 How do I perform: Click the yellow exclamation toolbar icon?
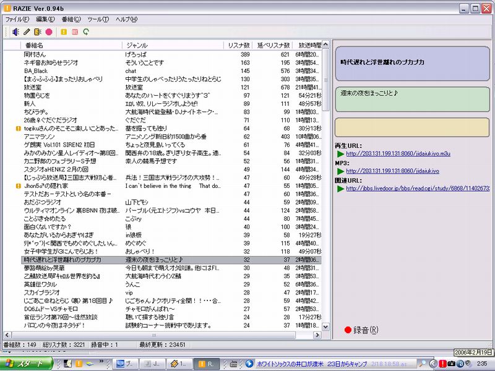tap(64, 32)
